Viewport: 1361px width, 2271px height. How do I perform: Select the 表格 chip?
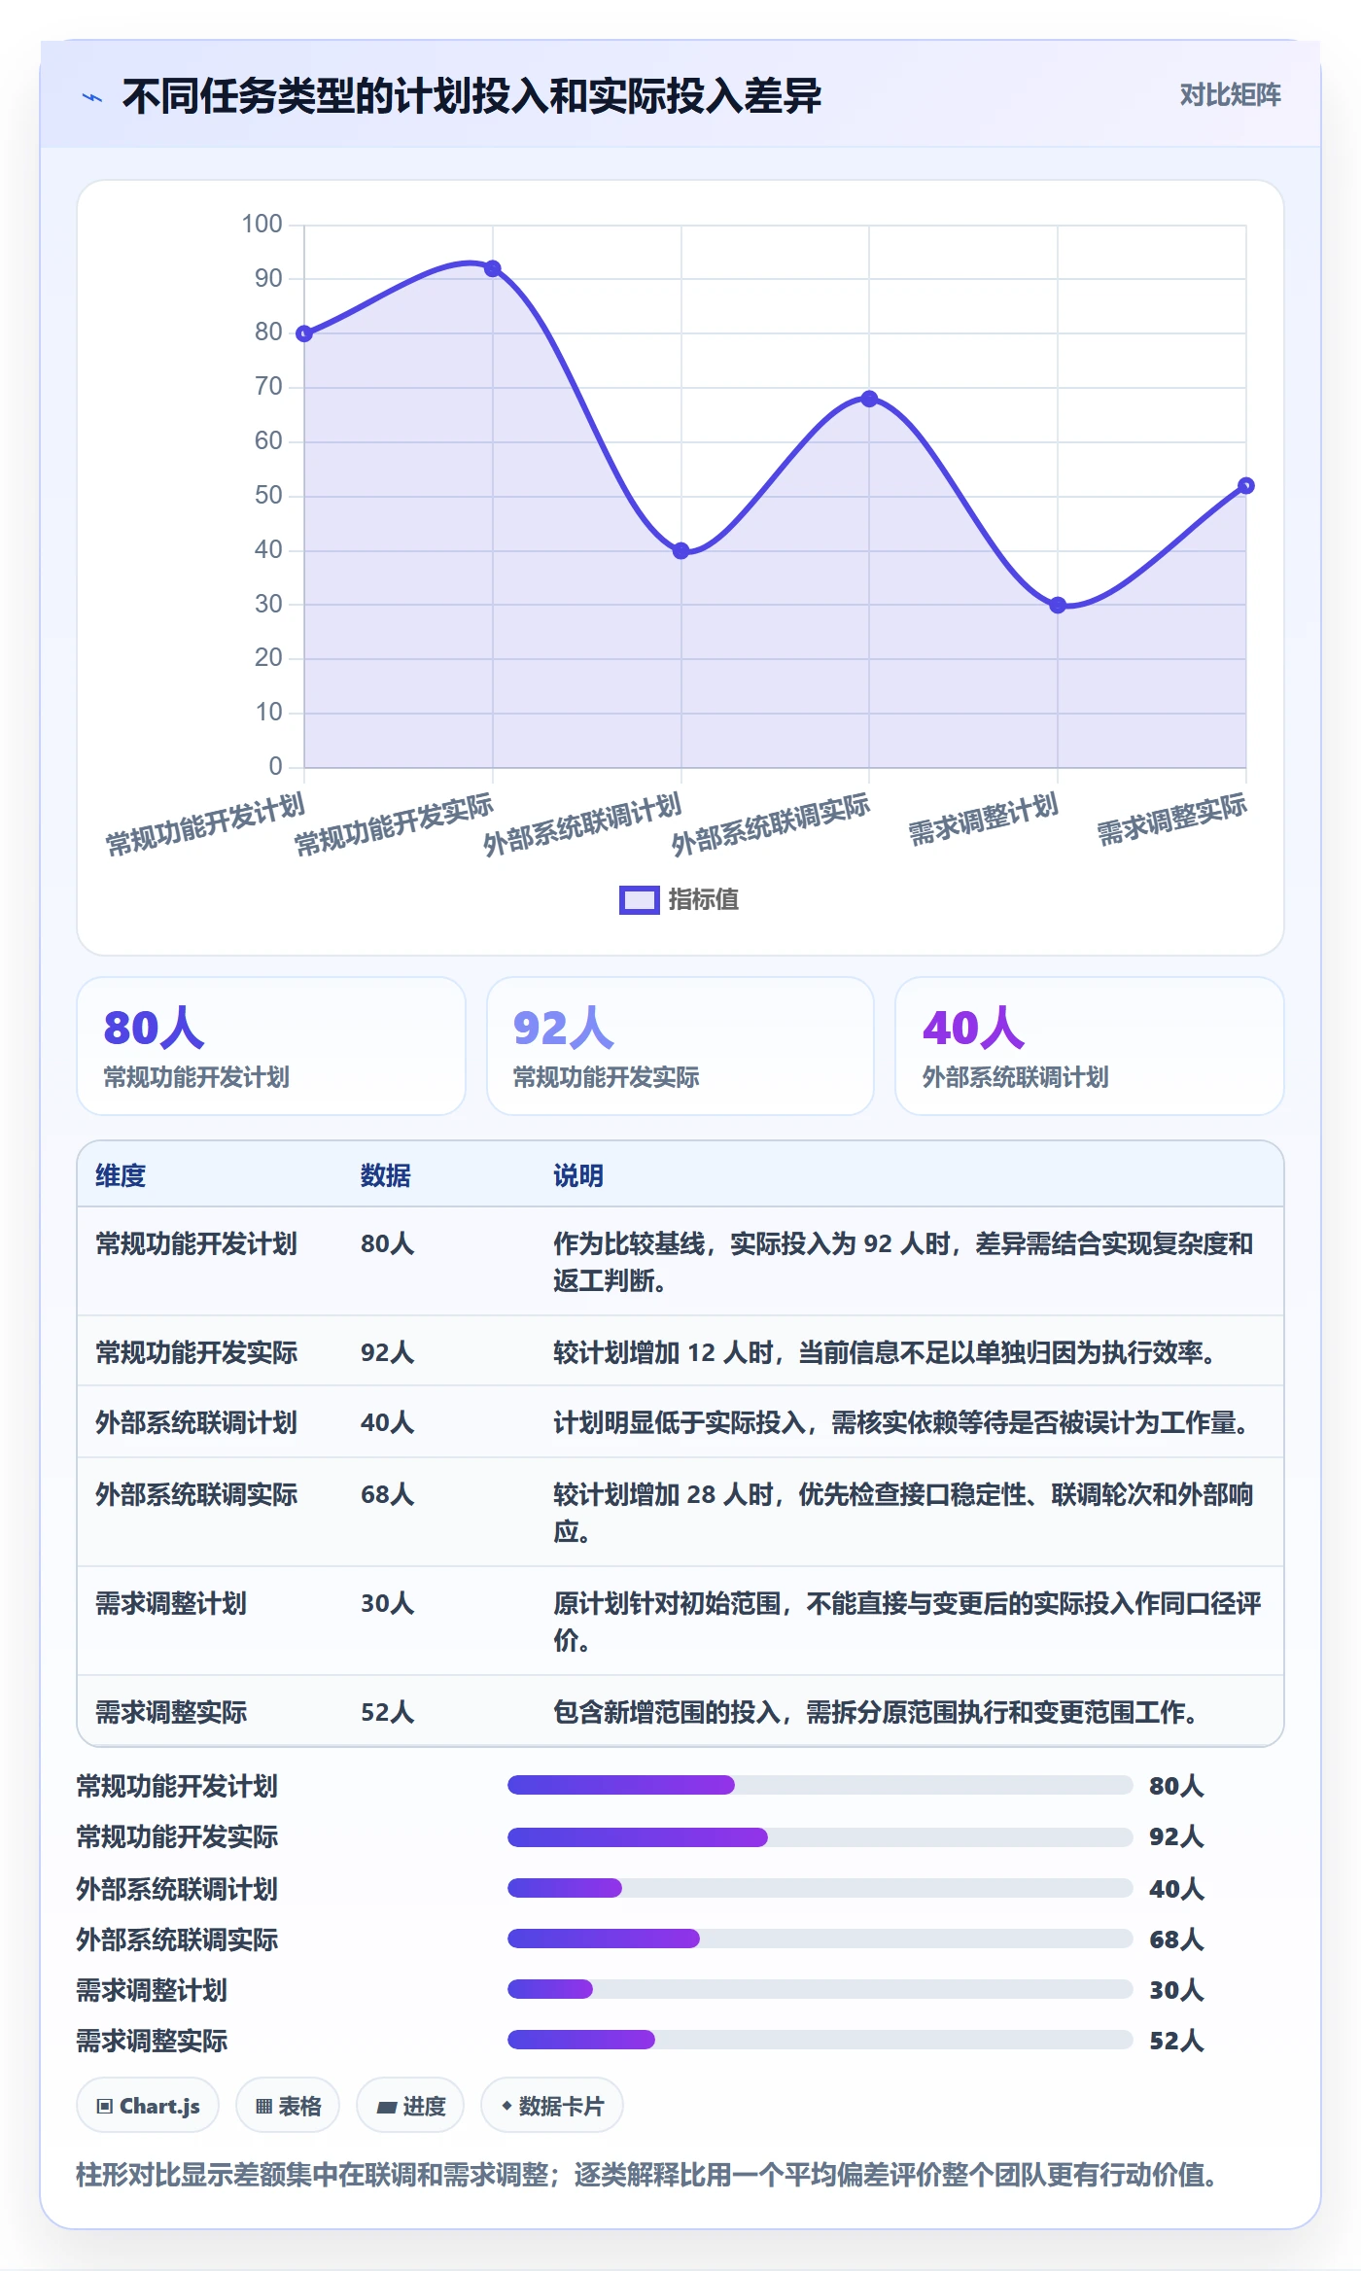click(288, 2106)
